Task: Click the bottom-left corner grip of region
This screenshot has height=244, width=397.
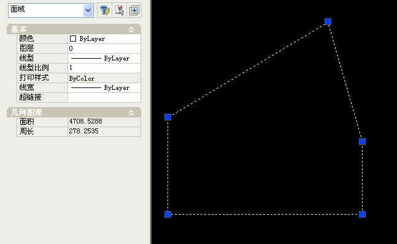Action: point(168,214)
